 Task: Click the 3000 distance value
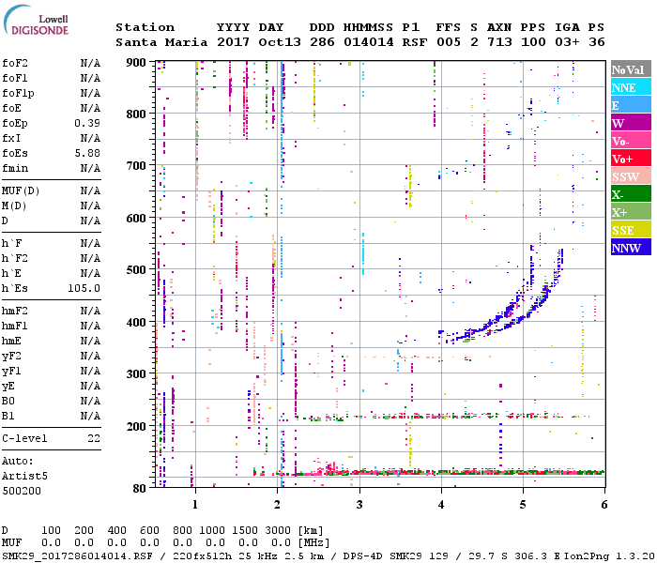(x=278, y=531)
